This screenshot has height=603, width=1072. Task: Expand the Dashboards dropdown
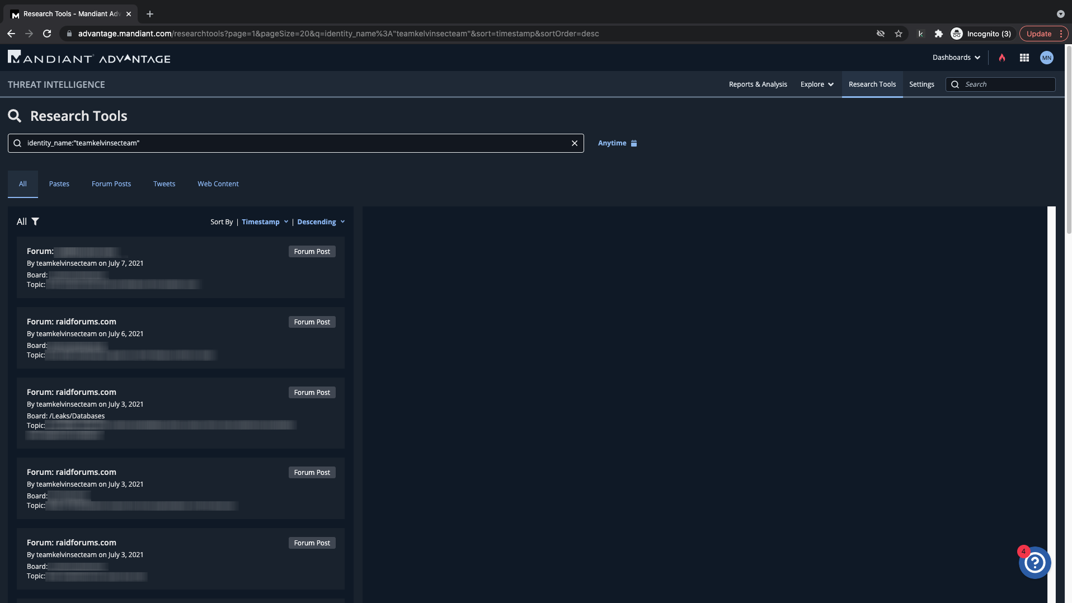coord(956,58)
